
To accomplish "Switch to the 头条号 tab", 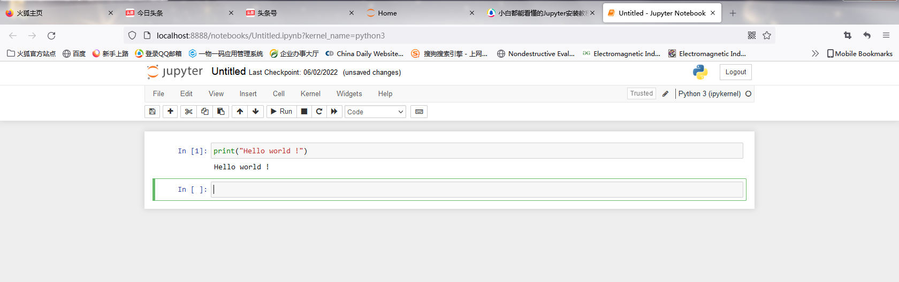I will tap(300, 13).
